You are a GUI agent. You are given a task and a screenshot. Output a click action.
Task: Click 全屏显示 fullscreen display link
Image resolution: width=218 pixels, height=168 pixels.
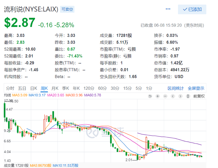[196, 88]
